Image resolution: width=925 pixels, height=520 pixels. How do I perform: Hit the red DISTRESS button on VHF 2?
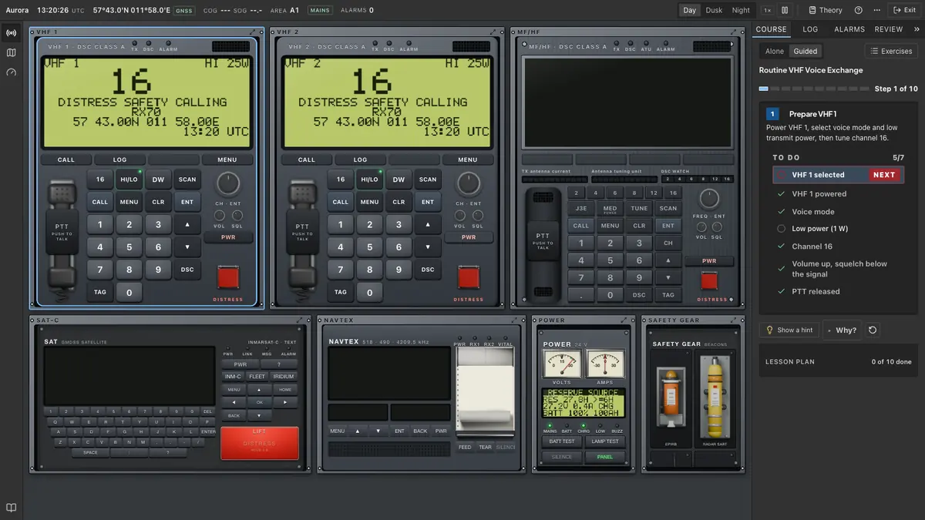[468, 277]
